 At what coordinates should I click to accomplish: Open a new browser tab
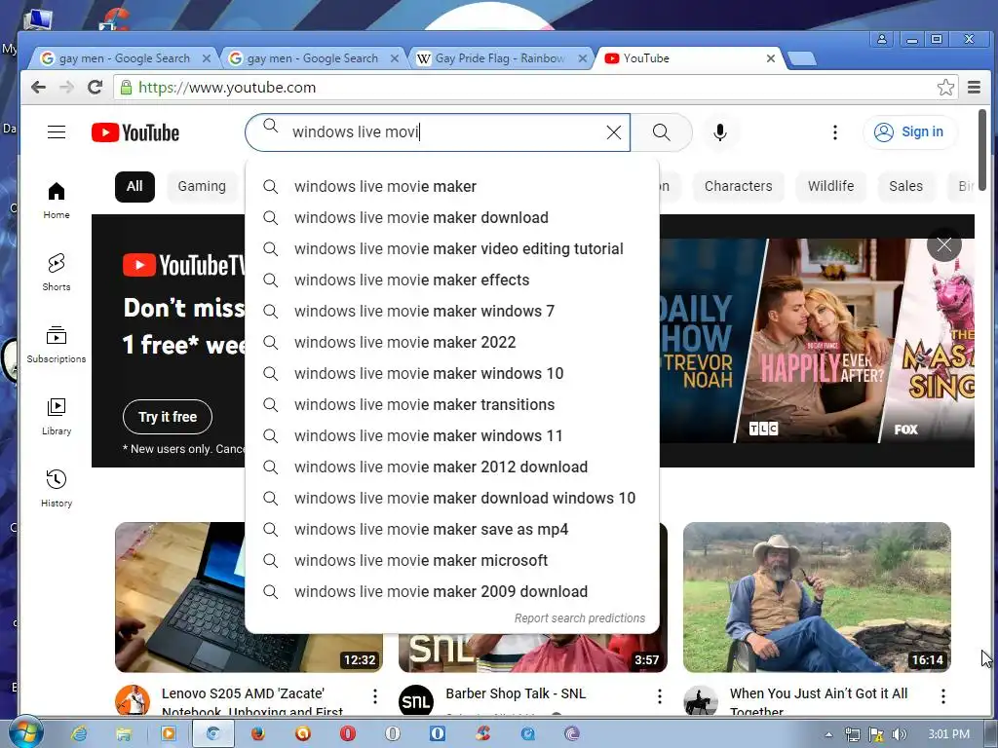(x=802, y=59)
